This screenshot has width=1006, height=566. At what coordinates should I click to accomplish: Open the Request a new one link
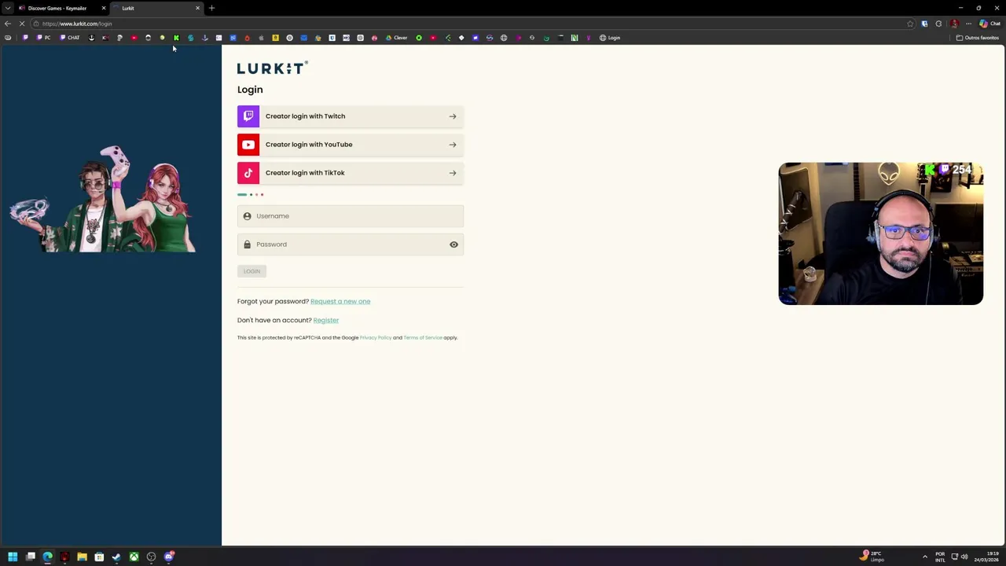click(340, 301)
